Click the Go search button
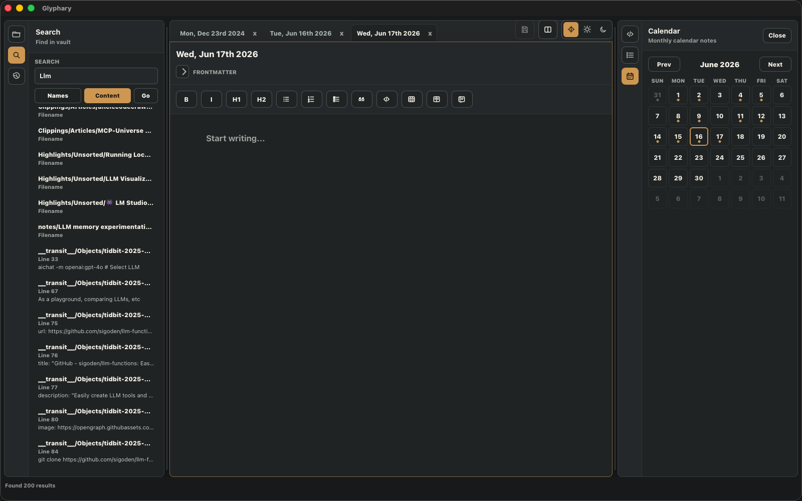802x501 pixels. 146,96
